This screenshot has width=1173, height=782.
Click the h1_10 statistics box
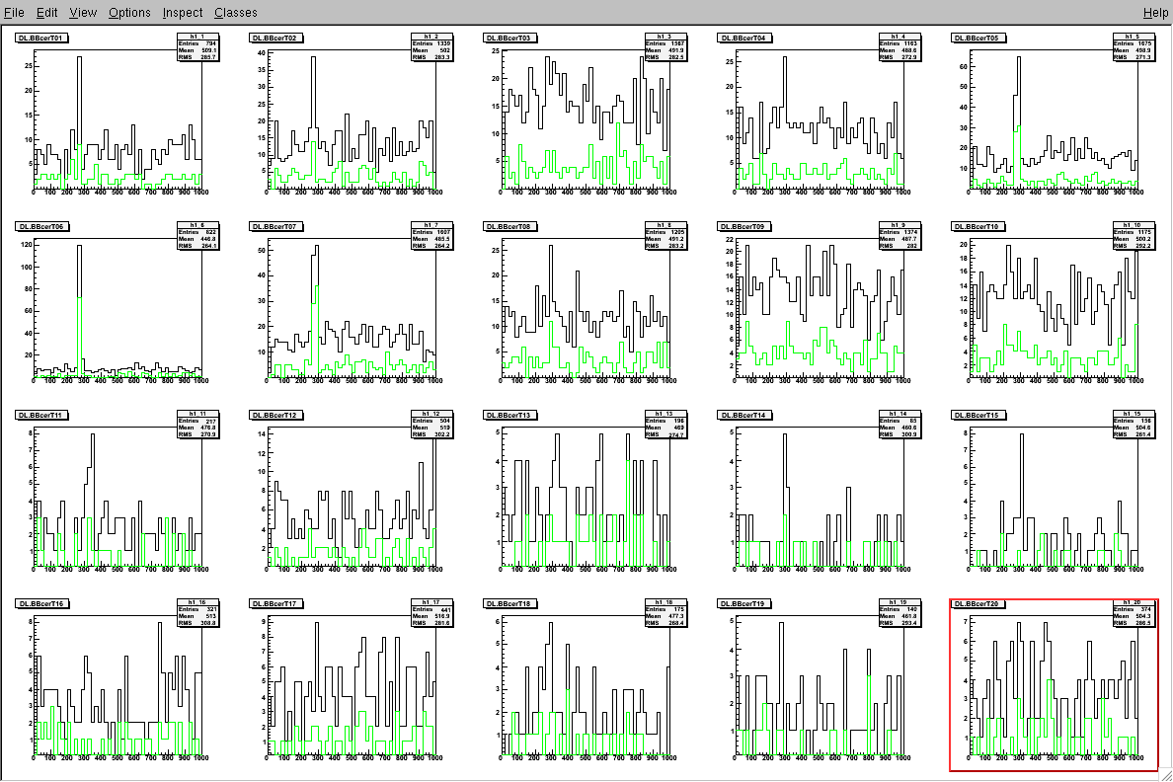tap(1133, 235)
